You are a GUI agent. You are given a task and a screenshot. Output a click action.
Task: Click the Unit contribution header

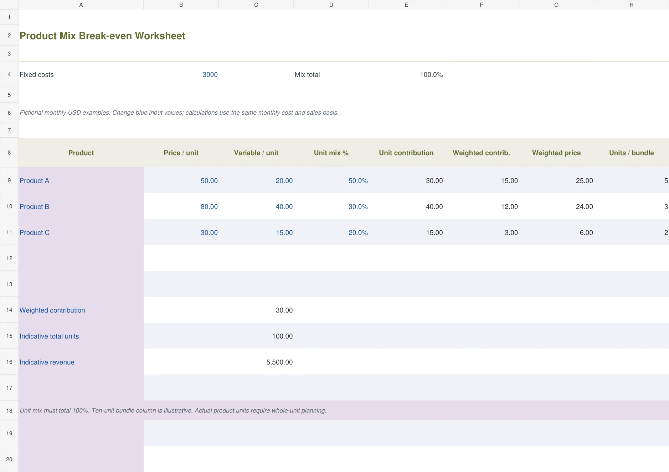click(x=406, y=153)
